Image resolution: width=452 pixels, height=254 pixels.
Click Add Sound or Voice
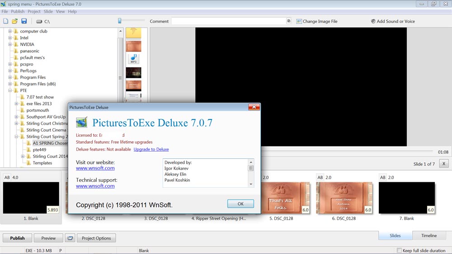coord(393,21)
